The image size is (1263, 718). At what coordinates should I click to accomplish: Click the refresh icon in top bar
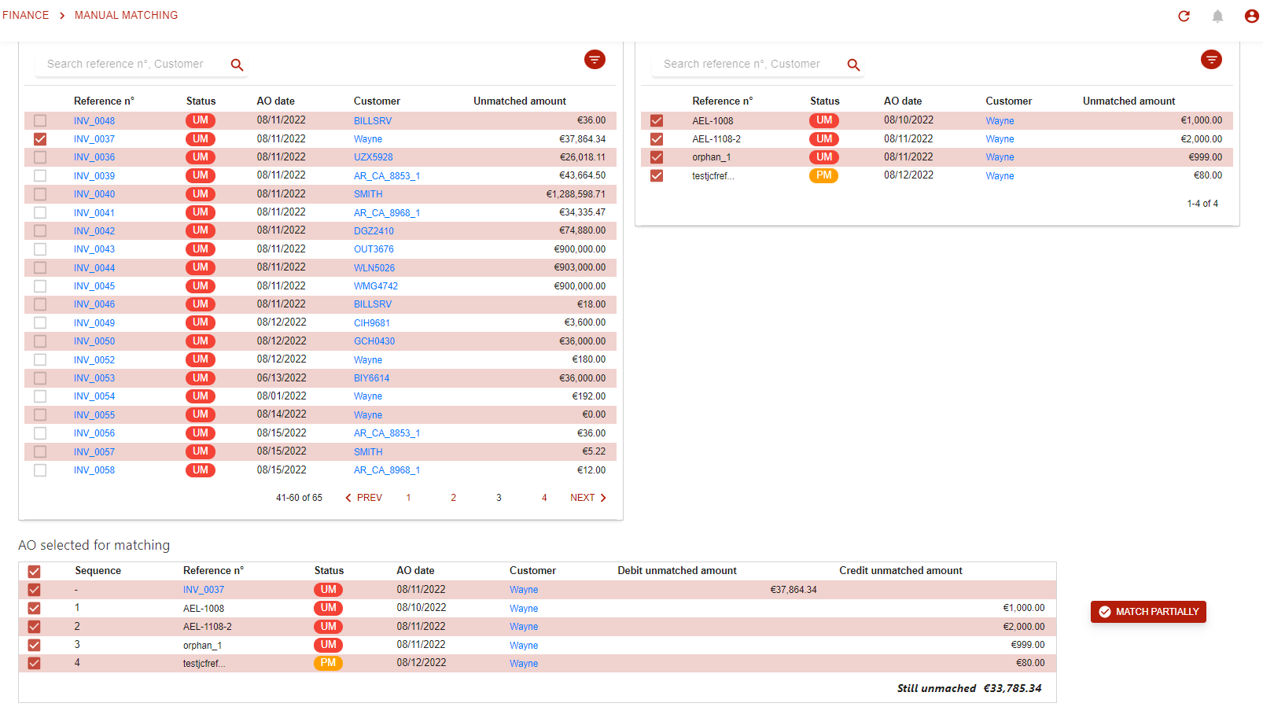click(1184, 16)
